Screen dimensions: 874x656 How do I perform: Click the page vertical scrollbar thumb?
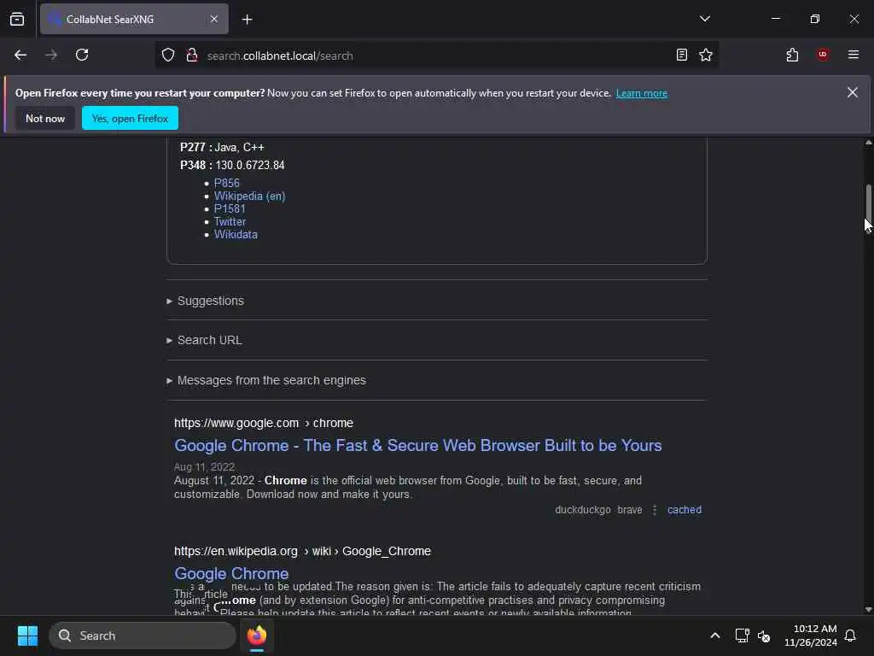coord(868,202)
